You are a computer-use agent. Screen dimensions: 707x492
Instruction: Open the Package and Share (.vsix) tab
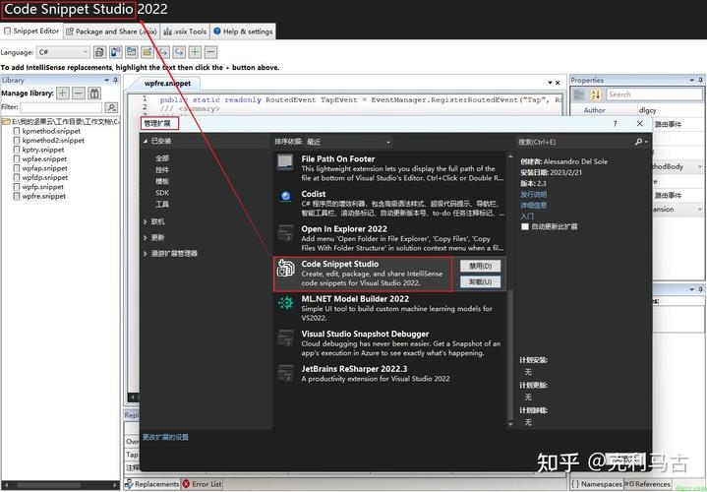pyautogui.click(x=112, y=31)
